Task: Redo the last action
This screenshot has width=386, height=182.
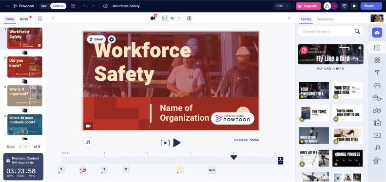Action: 93,6
